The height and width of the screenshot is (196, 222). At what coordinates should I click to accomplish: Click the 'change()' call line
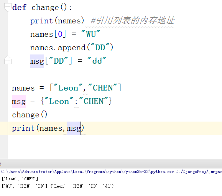point(30,115)
